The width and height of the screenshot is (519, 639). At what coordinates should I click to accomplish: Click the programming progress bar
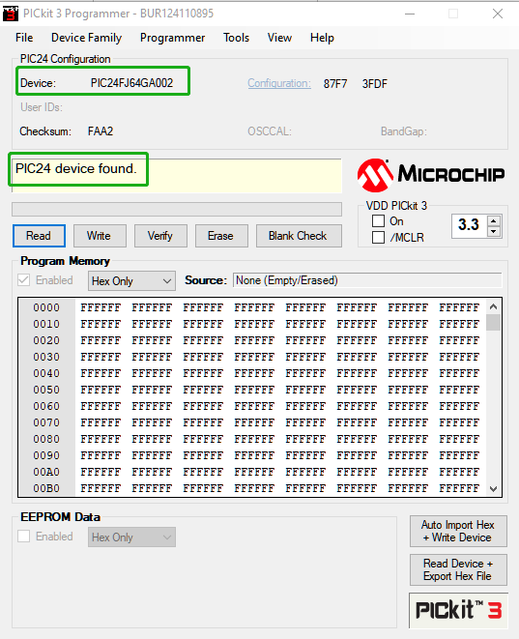[177, 210]
